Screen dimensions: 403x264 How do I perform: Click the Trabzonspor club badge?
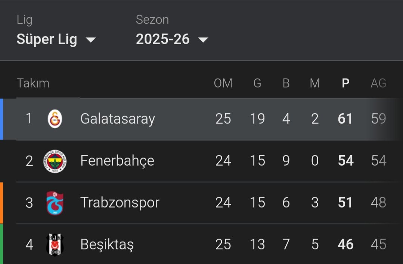pos(55,203)
